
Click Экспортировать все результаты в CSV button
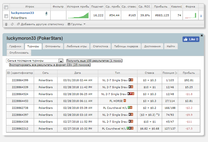50,65
